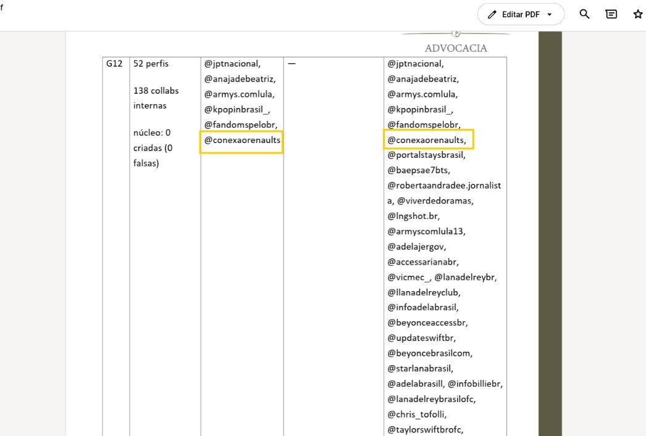646x436 pixels.
Task: Click @conexaorenaults in the last column
Action: (426, 140)
